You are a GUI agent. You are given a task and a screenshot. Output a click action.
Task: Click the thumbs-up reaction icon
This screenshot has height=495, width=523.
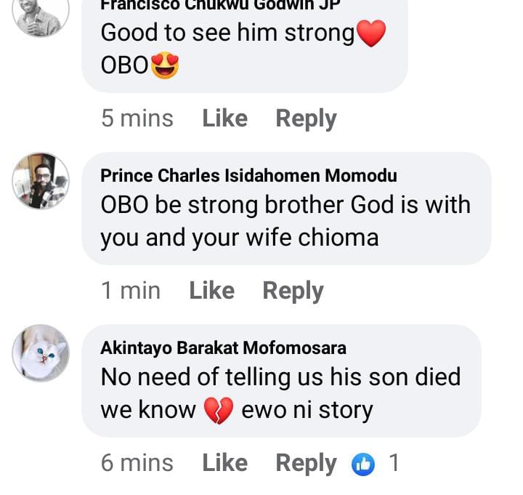[362, 464]
